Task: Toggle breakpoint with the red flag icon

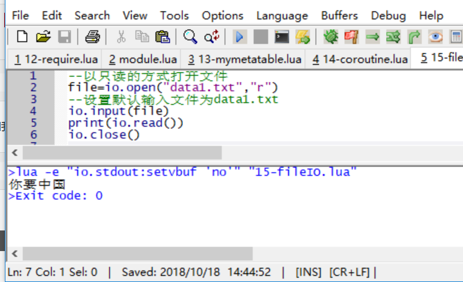Action: pyautogui.click(x=351, y=37)
